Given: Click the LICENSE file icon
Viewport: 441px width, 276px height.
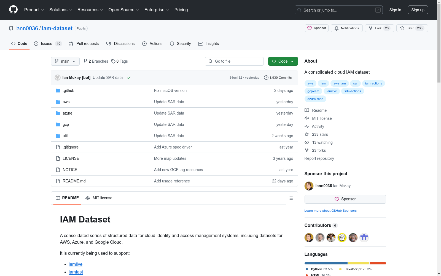Looking at the screenshot, I should (x=58, y=158).
